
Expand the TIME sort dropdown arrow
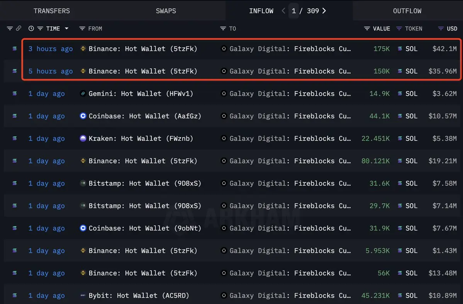[67, 28]
